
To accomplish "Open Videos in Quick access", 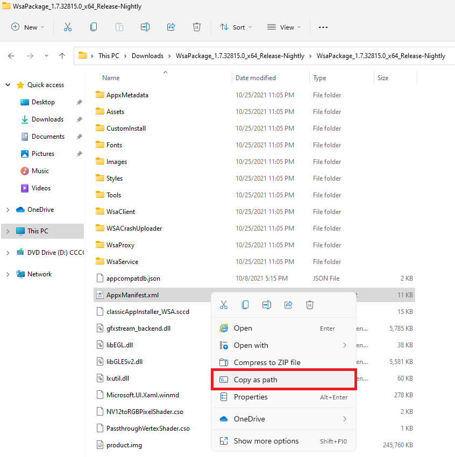I will tap(41, 188).
